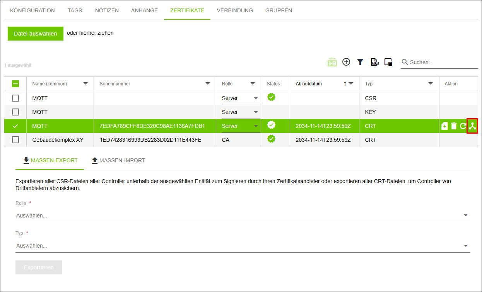Click the add certificate plus icon

346,62
